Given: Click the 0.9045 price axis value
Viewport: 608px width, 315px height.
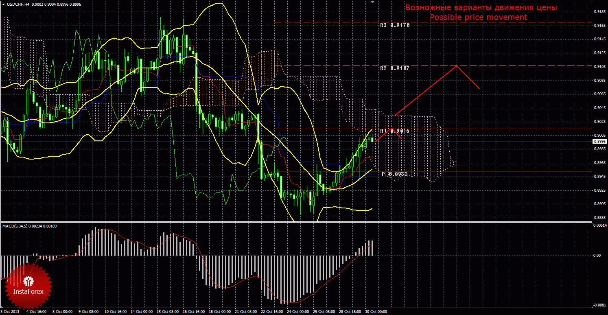Looking at the screenshot, I should 600,108.
